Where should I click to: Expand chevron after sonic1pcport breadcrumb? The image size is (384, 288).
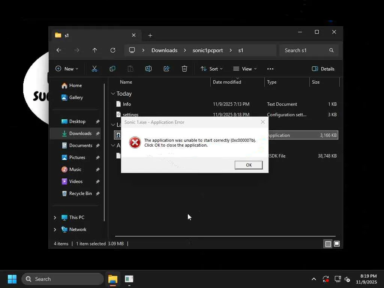[231, 50]
